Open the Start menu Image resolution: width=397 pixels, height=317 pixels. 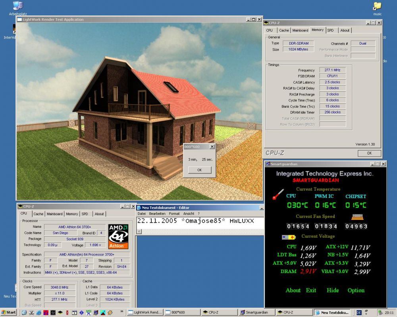click(x=9, y=313)
